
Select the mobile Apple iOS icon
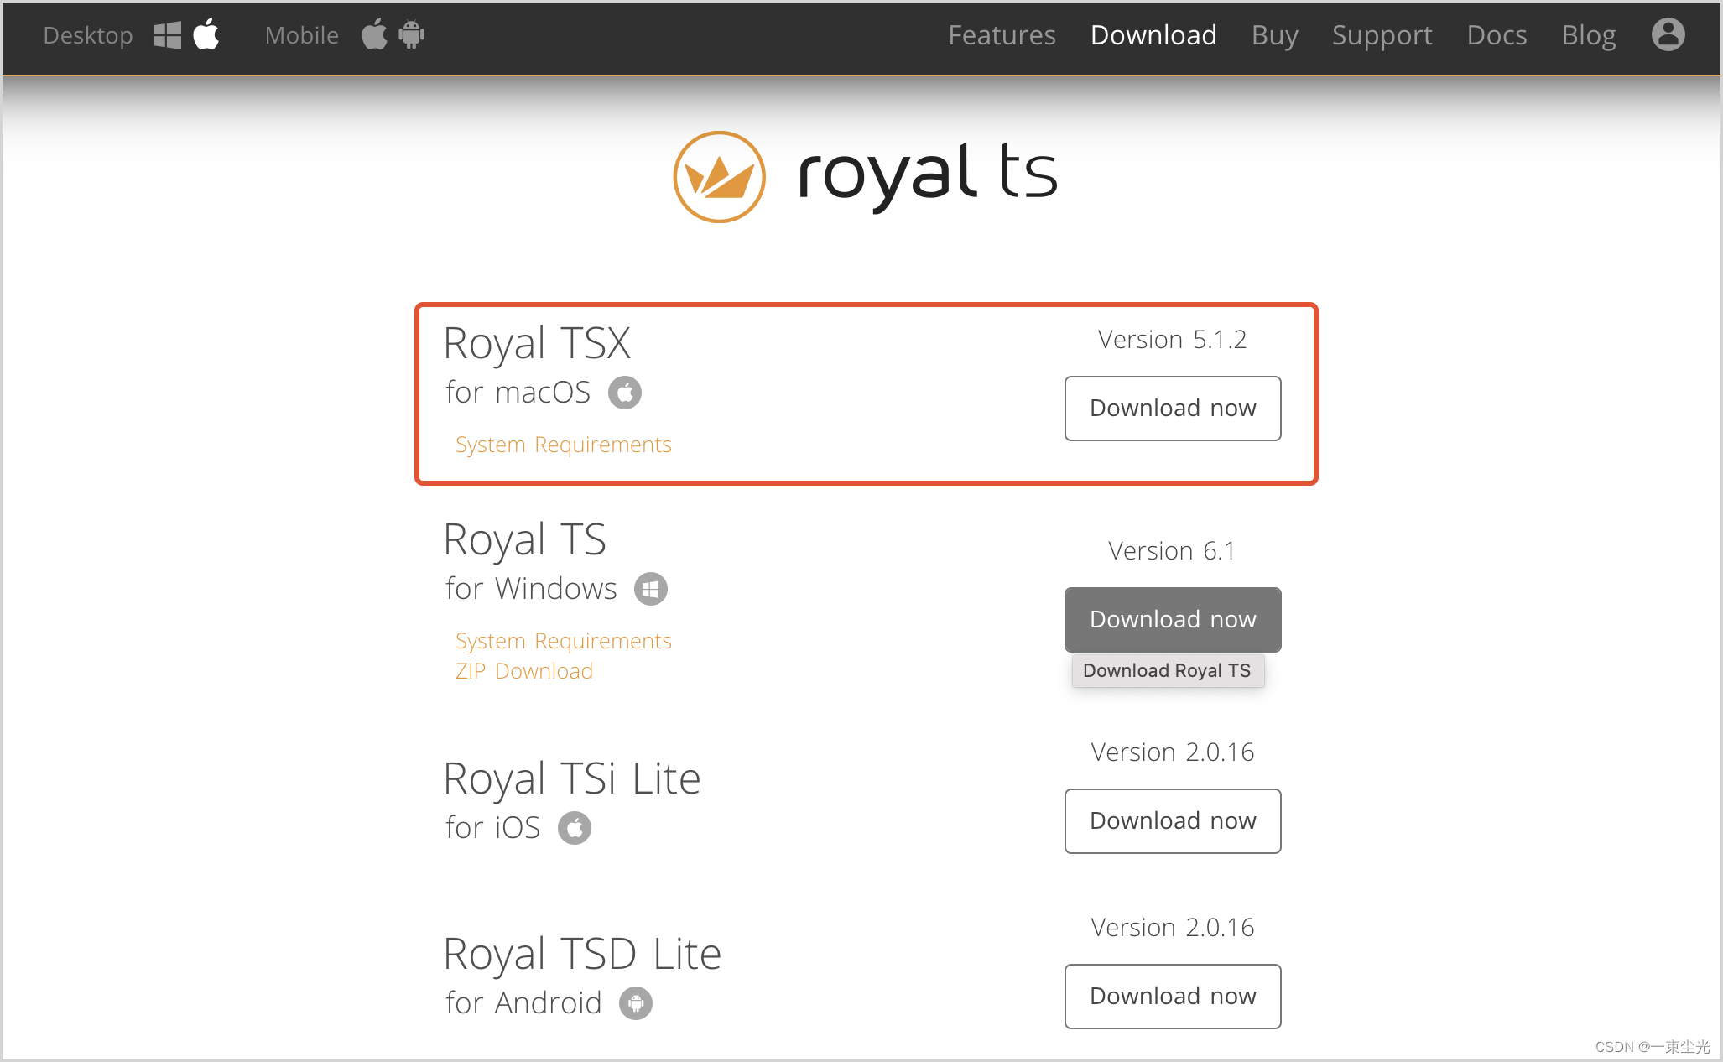pyautogui.click(x=374, y=34)
